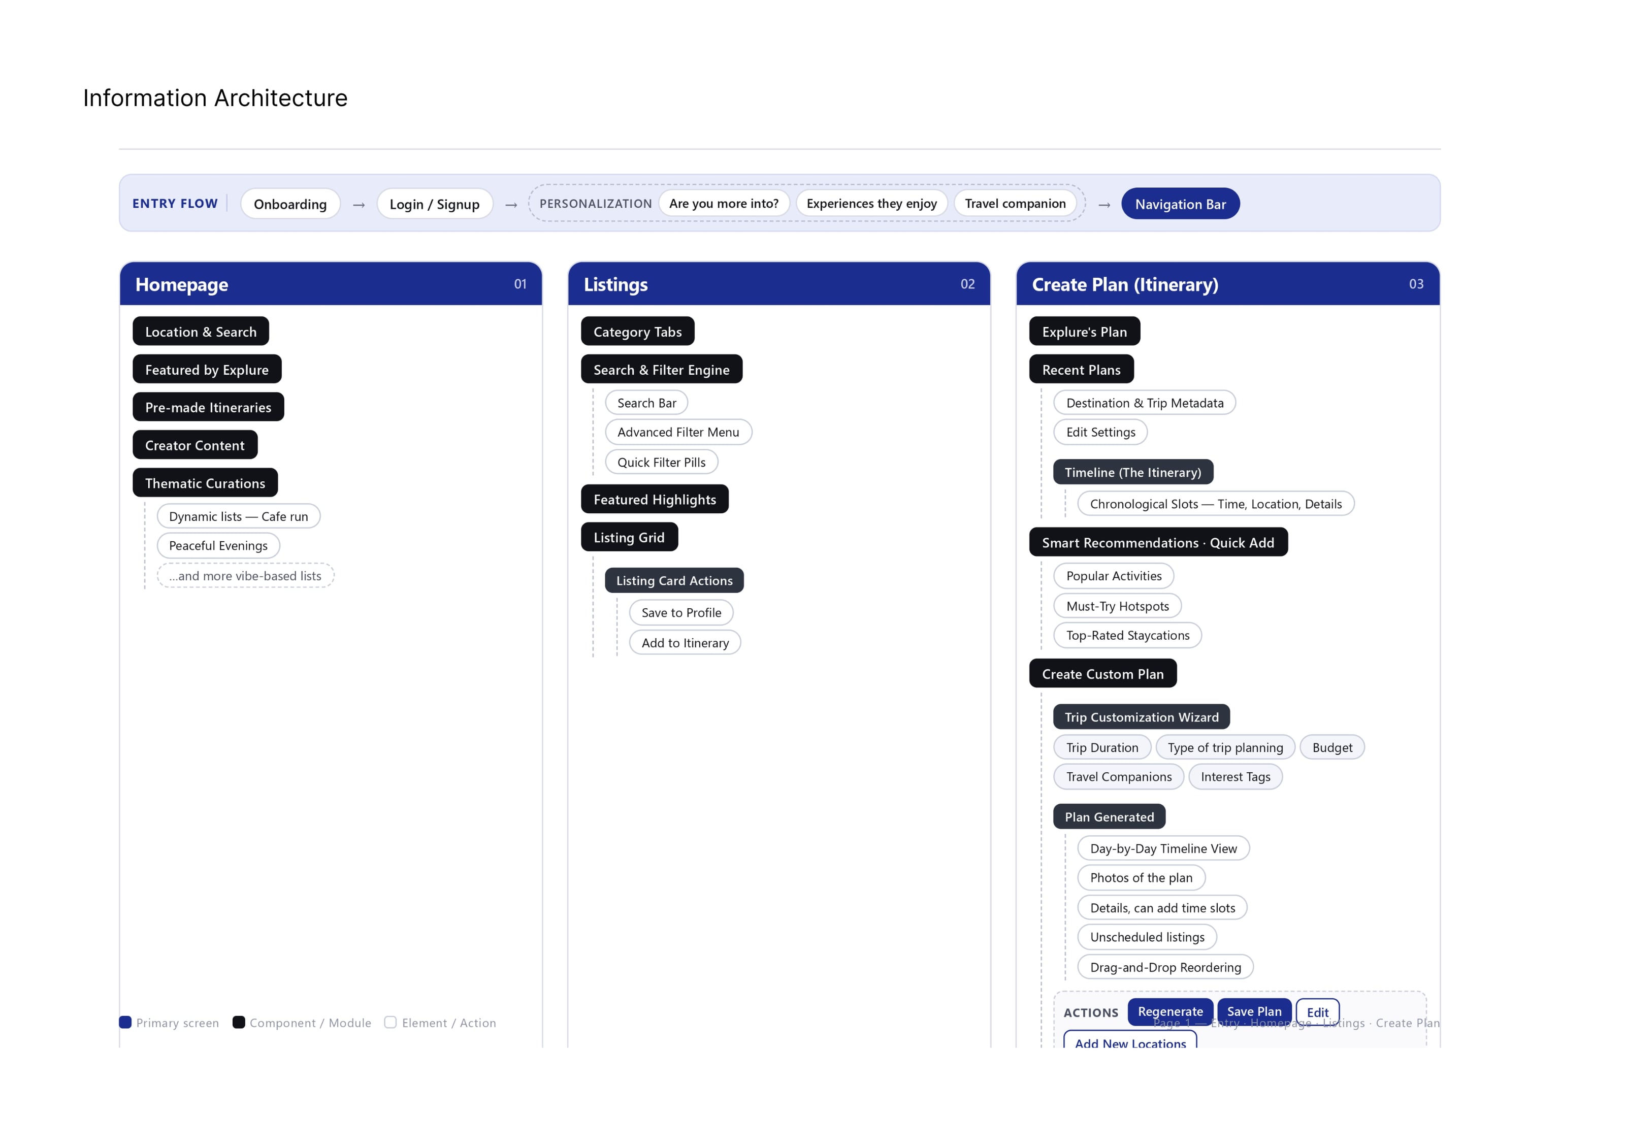Select the Search Bar element
This screenshot has width=1625, height=1148.
(646, 403)
